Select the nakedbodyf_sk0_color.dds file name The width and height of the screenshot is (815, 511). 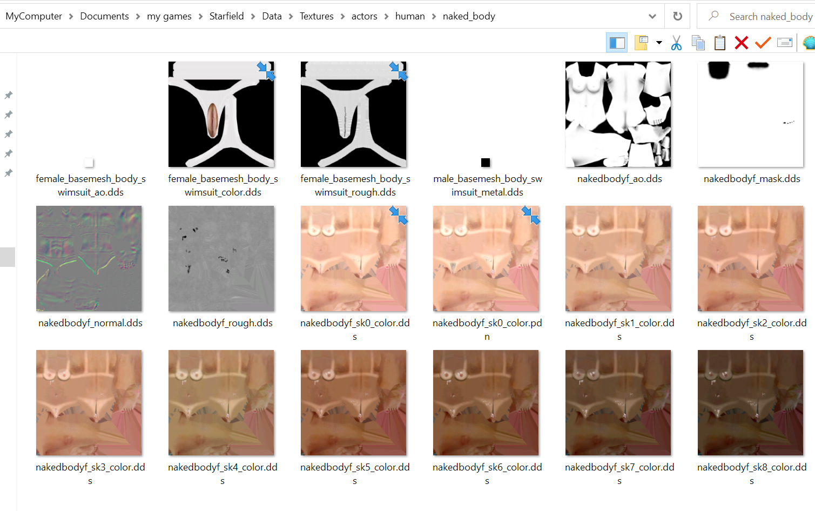coord(355,330)
